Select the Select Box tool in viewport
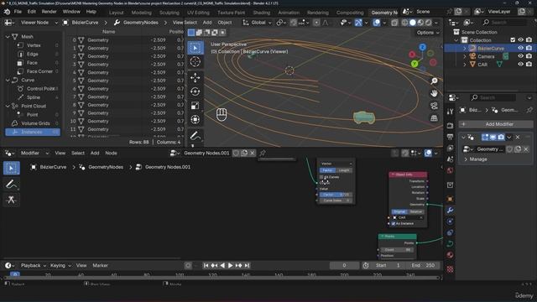The image size is (537, 302). point(196,48)
